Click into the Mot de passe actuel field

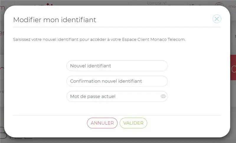(114, 96)
